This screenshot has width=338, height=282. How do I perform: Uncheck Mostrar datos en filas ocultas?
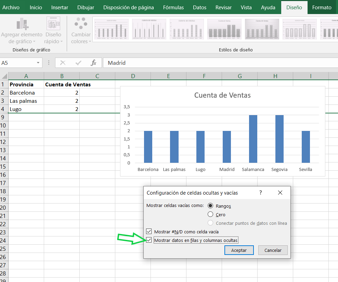point(149,240)
